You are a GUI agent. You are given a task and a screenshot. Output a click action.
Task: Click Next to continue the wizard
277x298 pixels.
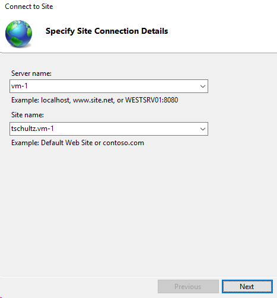coord(247,286)
